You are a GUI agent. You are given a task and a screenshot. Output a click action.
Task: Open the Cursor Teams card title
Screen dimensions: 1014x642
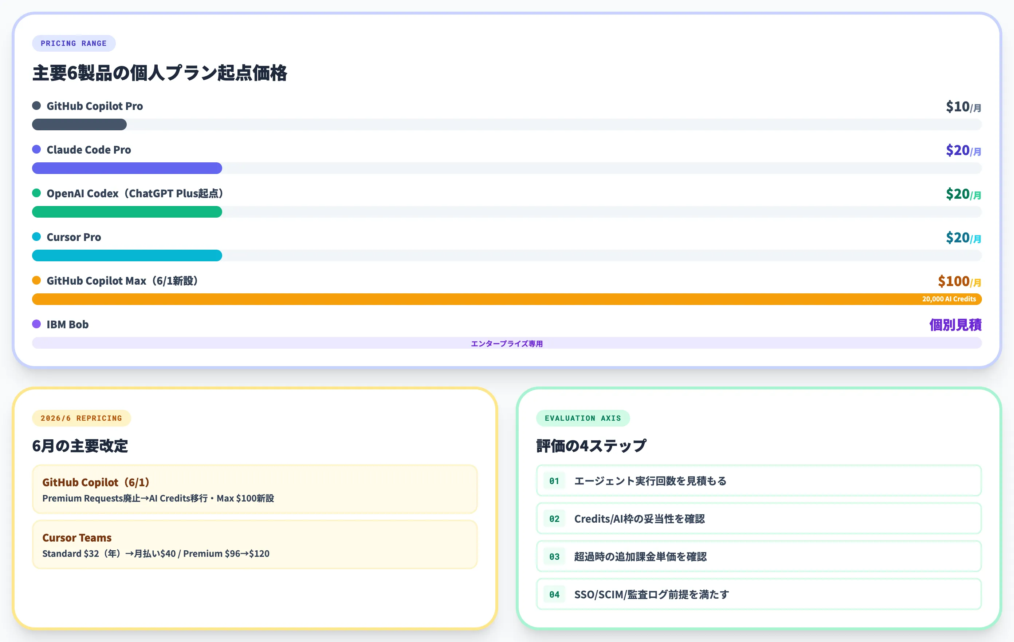click(76, 538)
